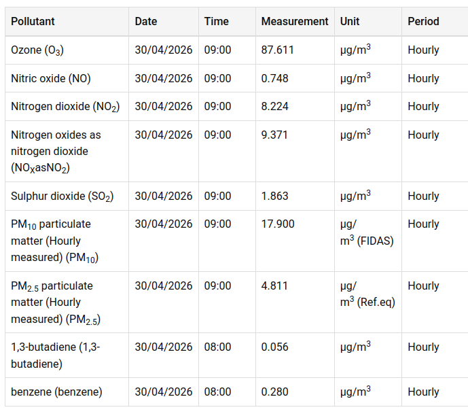Select the 0.280 benzene measurement

(x=274, y=392)
